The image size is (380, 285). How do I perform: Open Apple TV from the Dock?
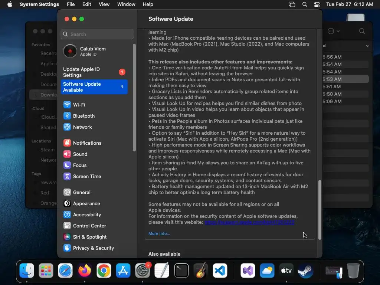pyautogui.click(x=286, y=271)
